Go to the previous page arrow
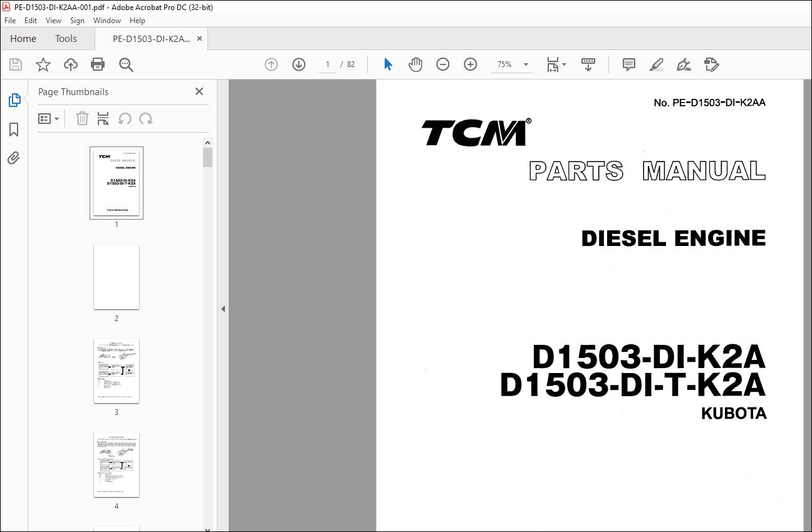This screenshot has height=532, width=812. click(x=271, y=64)
